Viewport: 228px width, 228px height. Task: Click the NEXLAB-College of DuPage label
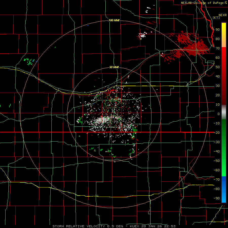(203, 3)
